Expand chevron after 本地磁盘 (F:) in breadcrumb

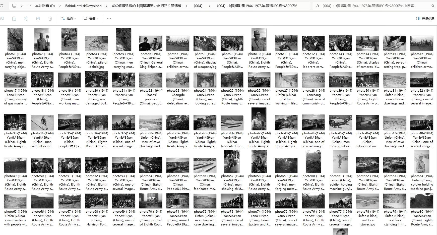pos(60,6)
